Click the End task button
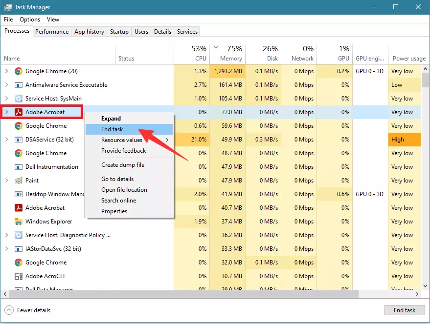 405,310
